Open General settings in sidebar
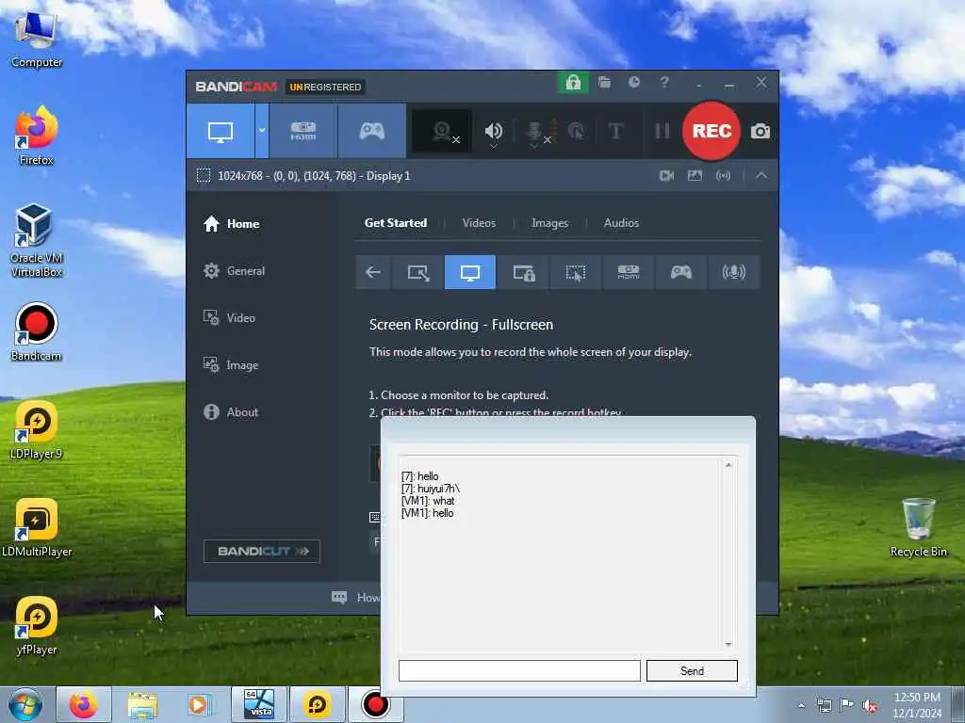The image size is (965, 723). point(235,271)
